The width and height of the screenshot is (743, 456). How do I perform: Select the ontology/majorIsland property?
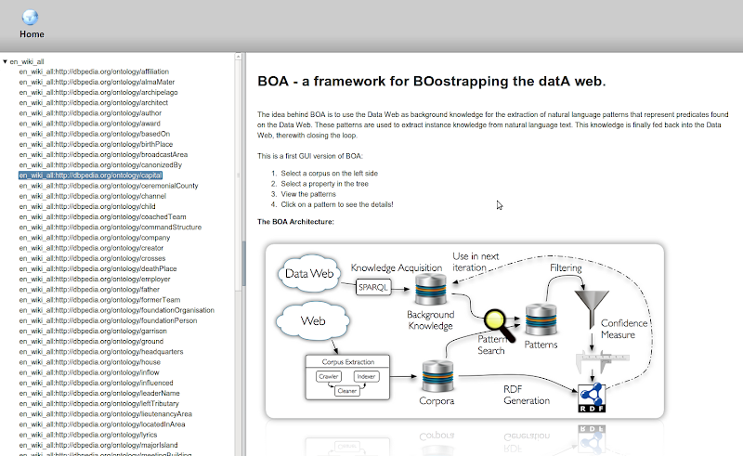98,446
